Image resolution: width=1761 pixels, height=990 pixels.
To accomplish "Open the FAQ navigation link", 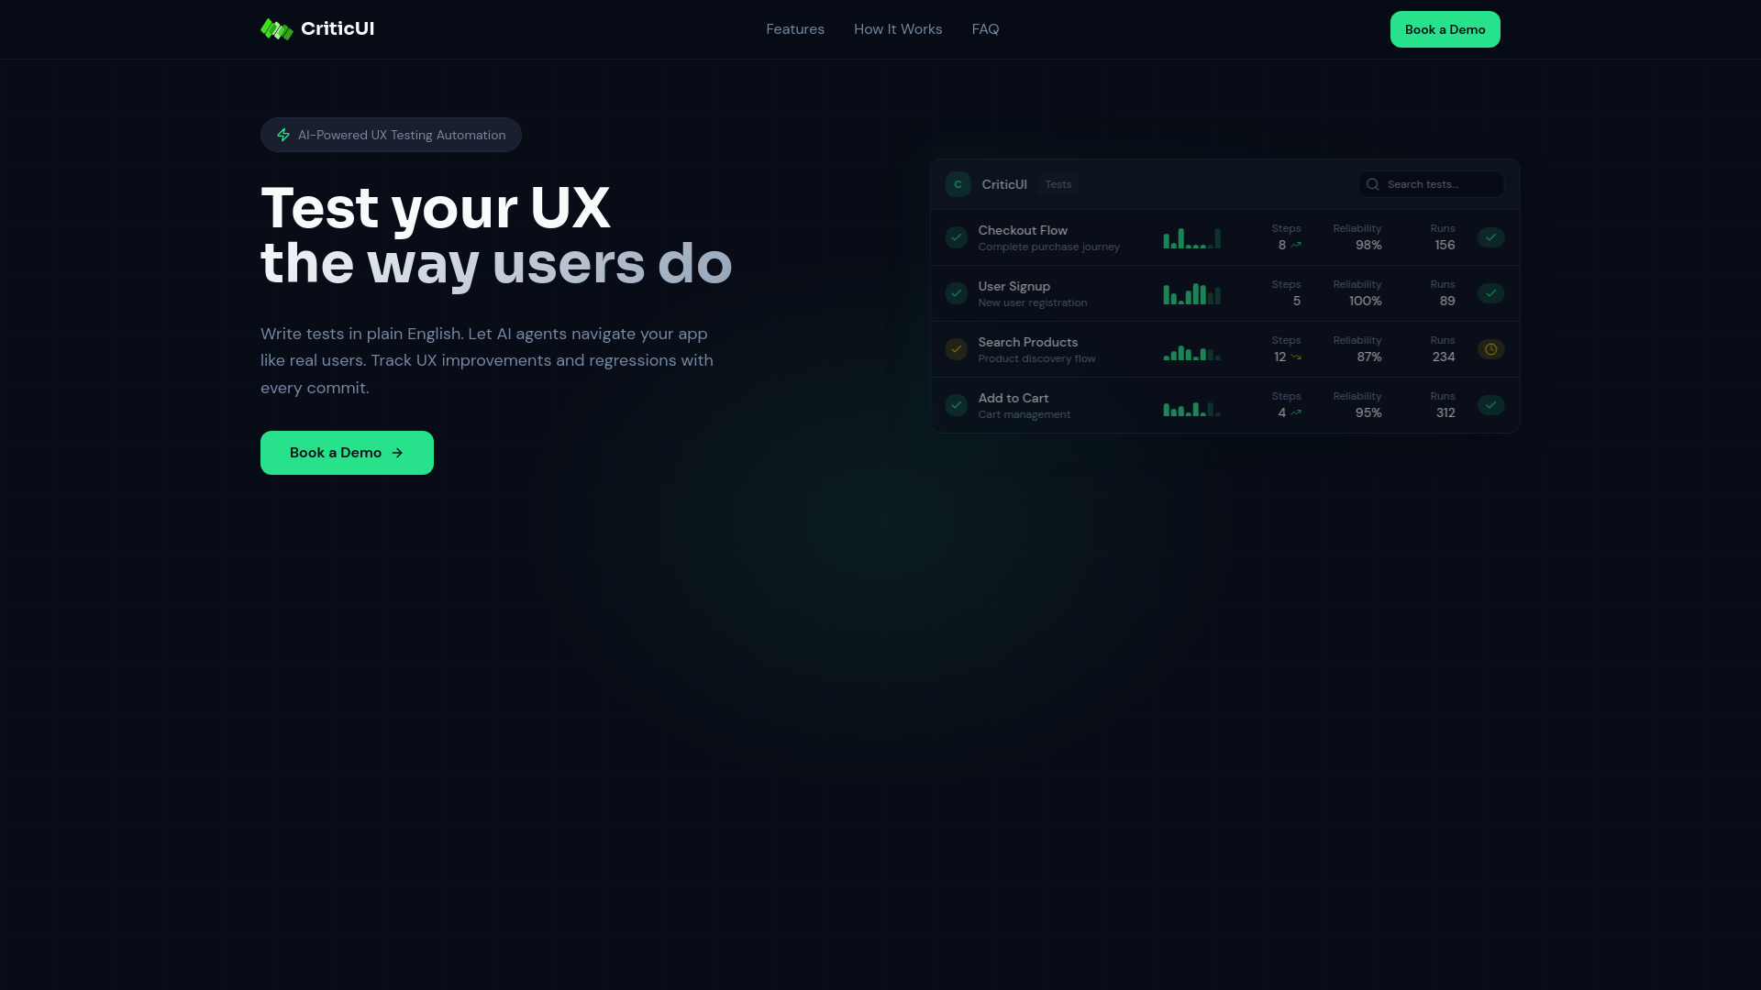I will click(985, 28).
